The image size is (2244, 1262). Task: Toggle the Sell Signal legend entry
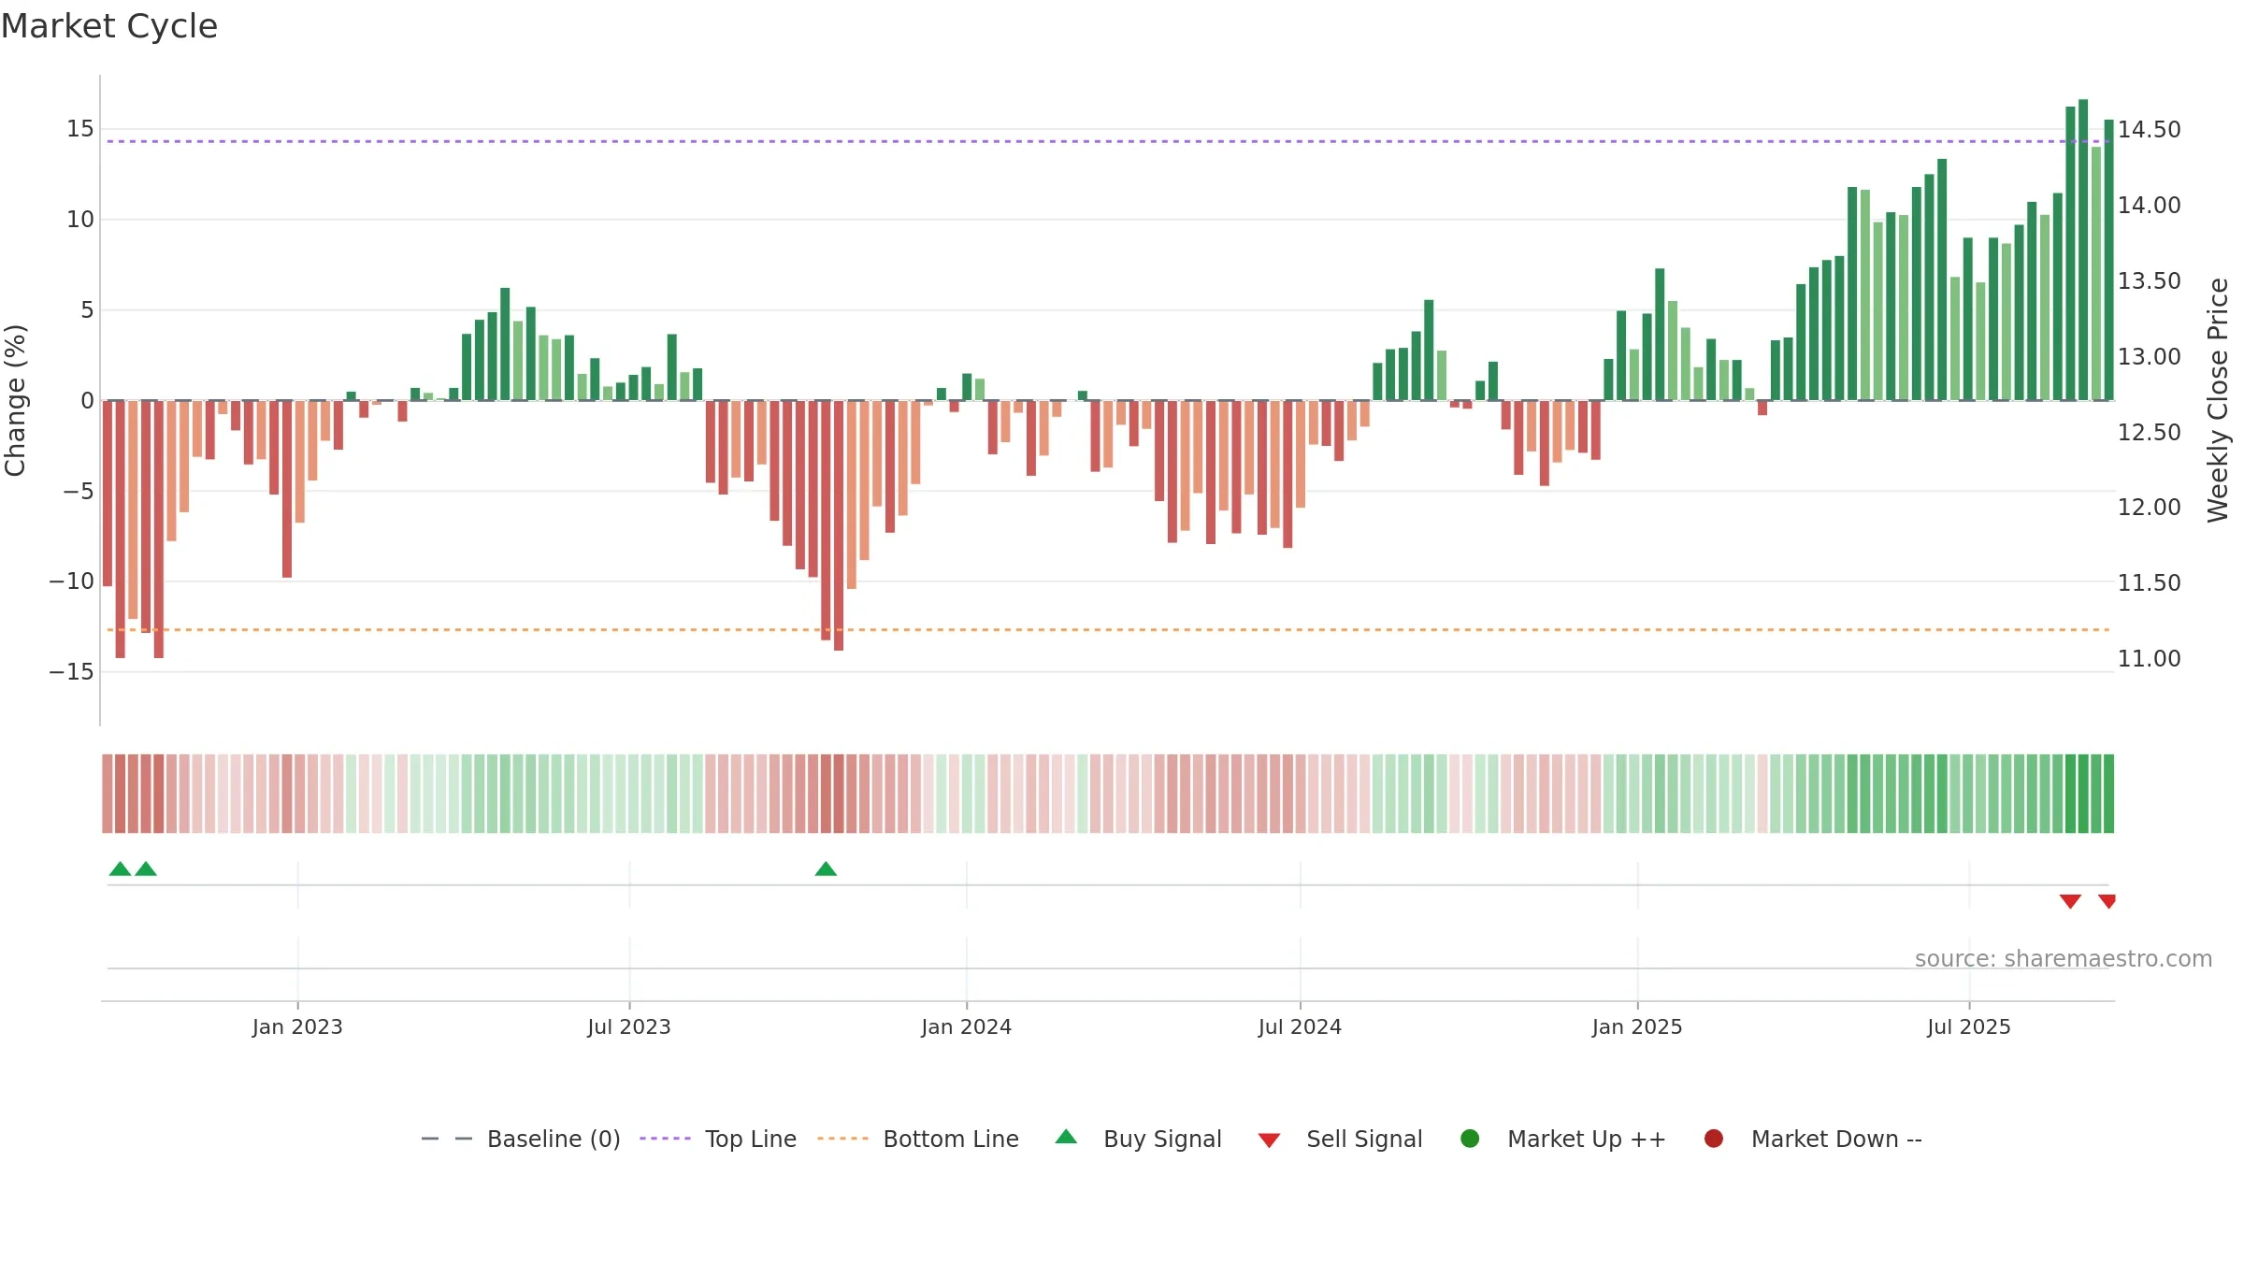pyautogui.click(x=1340, y=1139)
